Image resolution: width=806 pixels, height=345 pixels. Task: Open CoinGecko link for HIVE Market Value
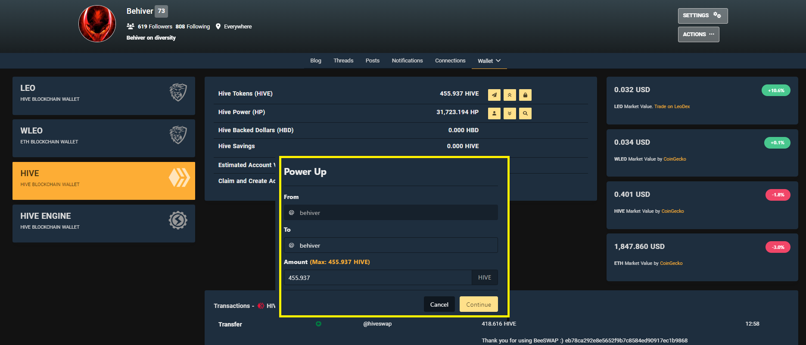(673, 211)
